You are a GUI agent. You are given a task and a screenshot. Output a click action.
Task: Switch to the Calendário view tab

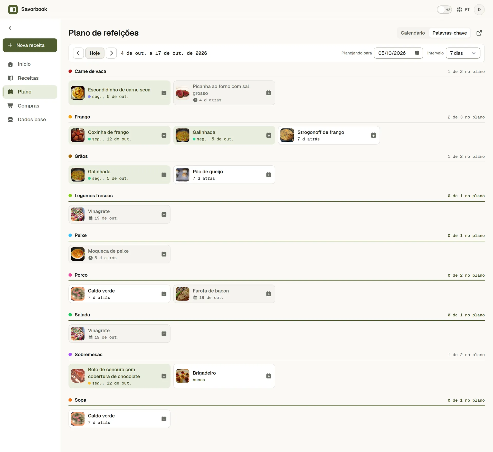coord(413,33)
